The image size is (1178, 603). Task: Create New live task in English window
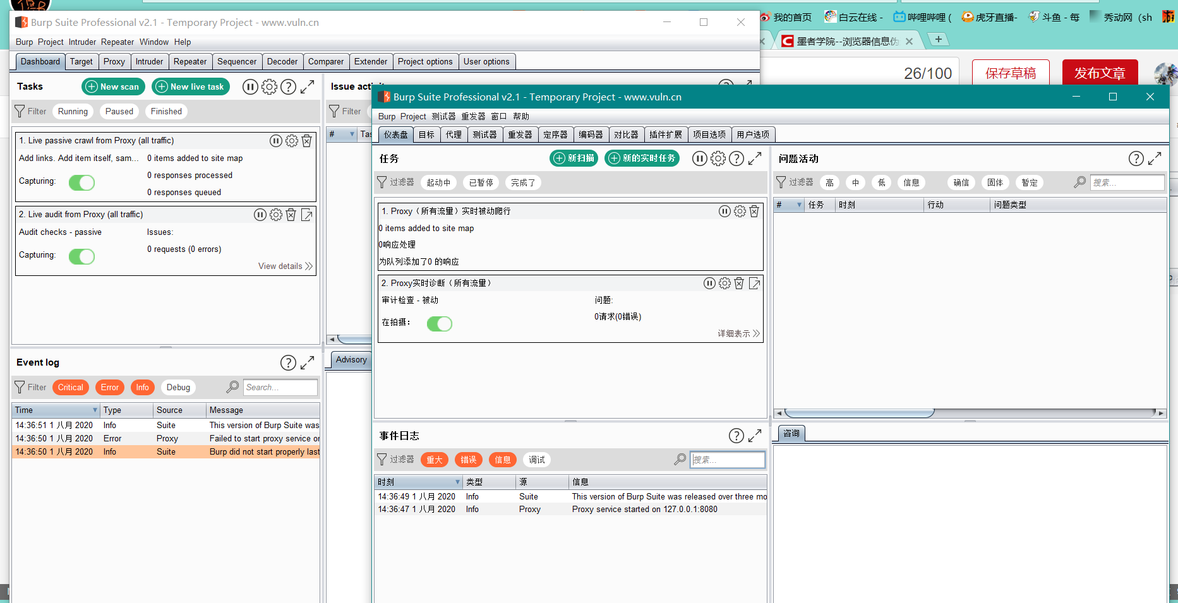(x=192, y=87)
